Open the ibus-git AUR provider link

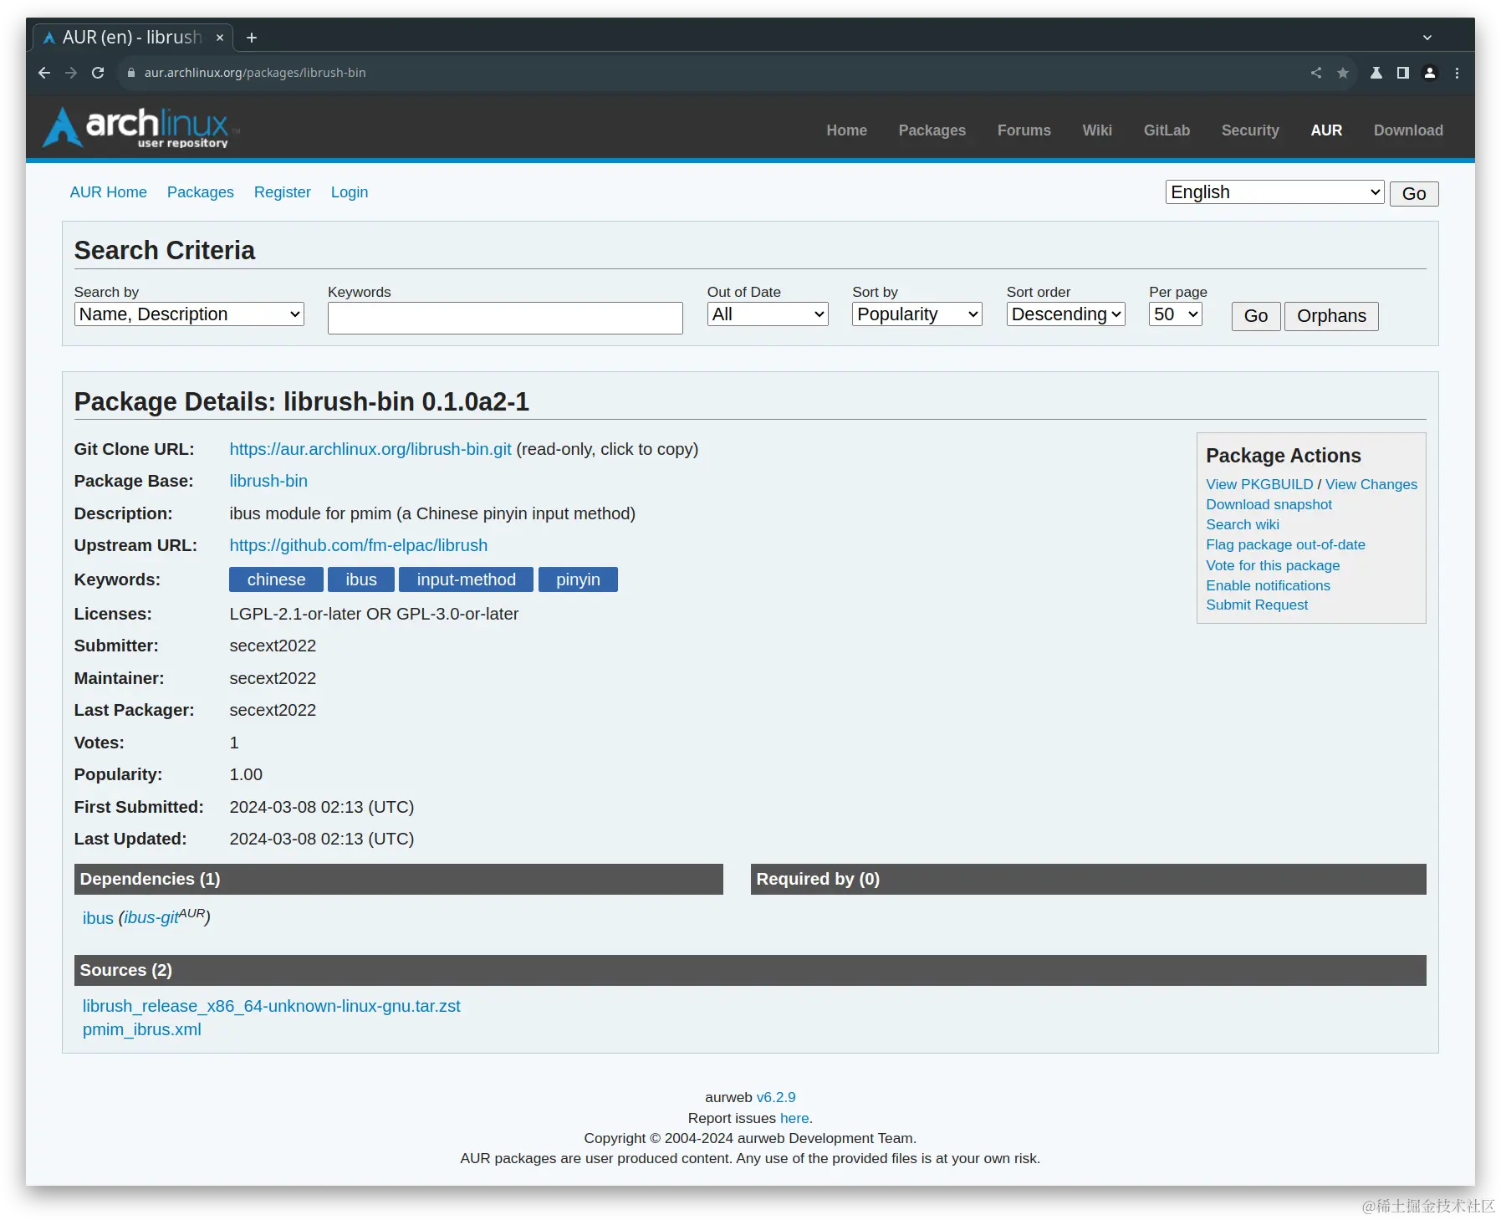(151, 918)
